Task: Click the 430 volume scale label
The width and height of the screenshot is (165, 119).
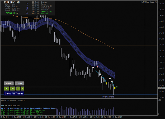Action: click(159, 100)
